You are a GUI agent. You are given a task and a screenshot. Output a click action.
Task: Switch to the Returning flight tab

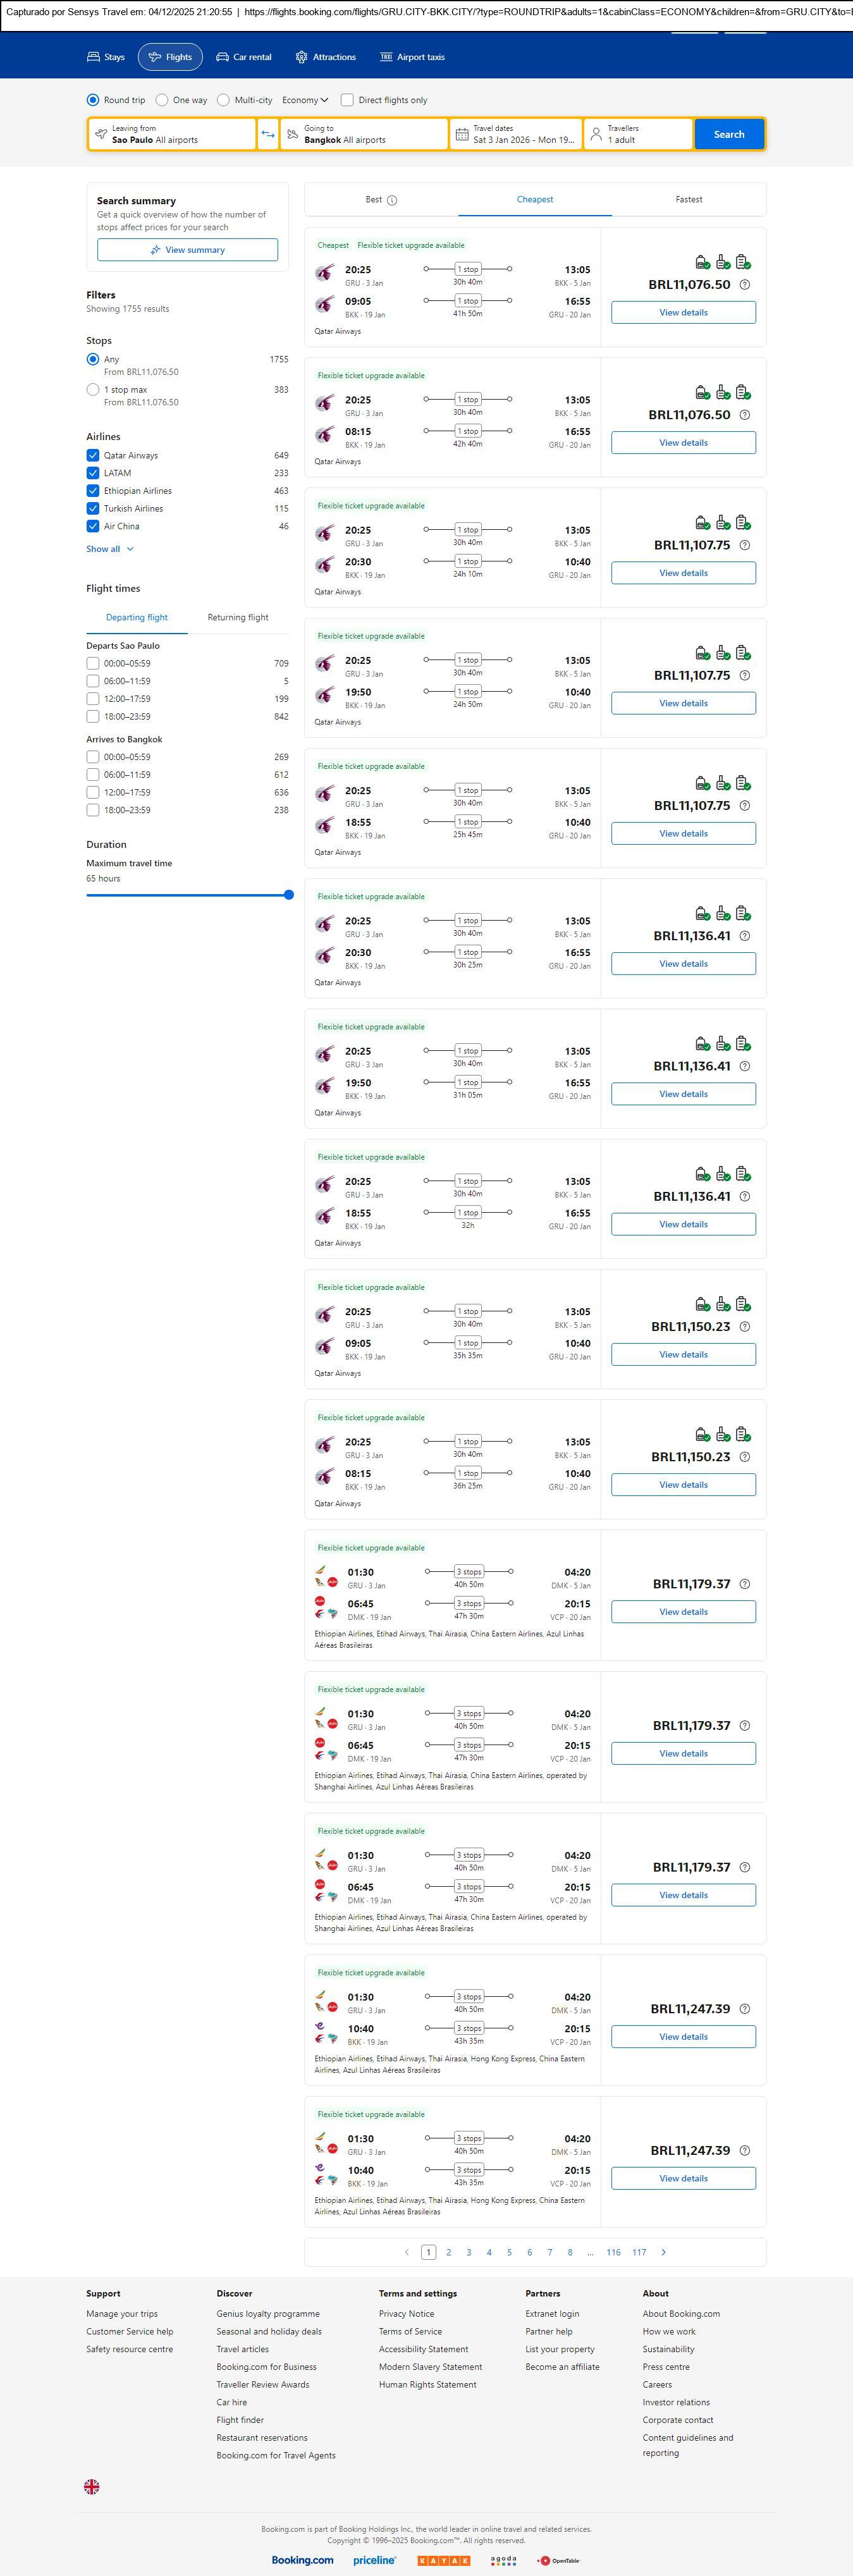[x=238, y=617]
